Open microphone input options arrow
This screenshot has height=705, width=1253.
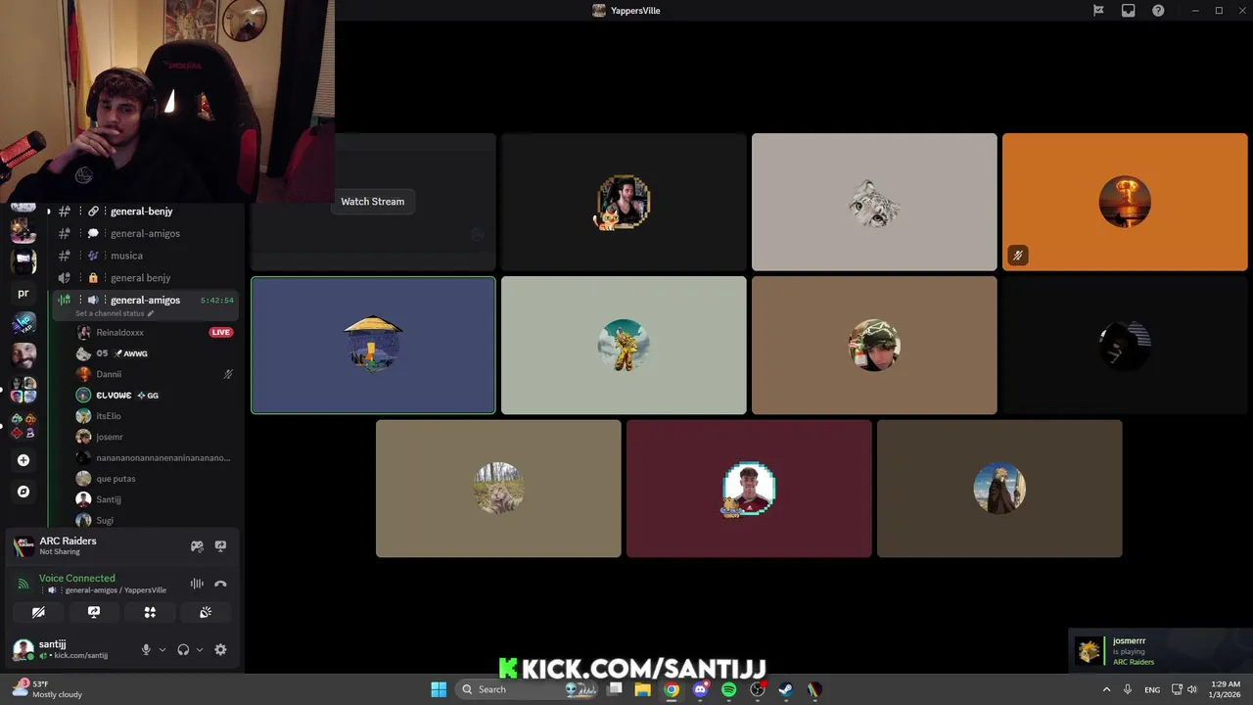(162, 649)
